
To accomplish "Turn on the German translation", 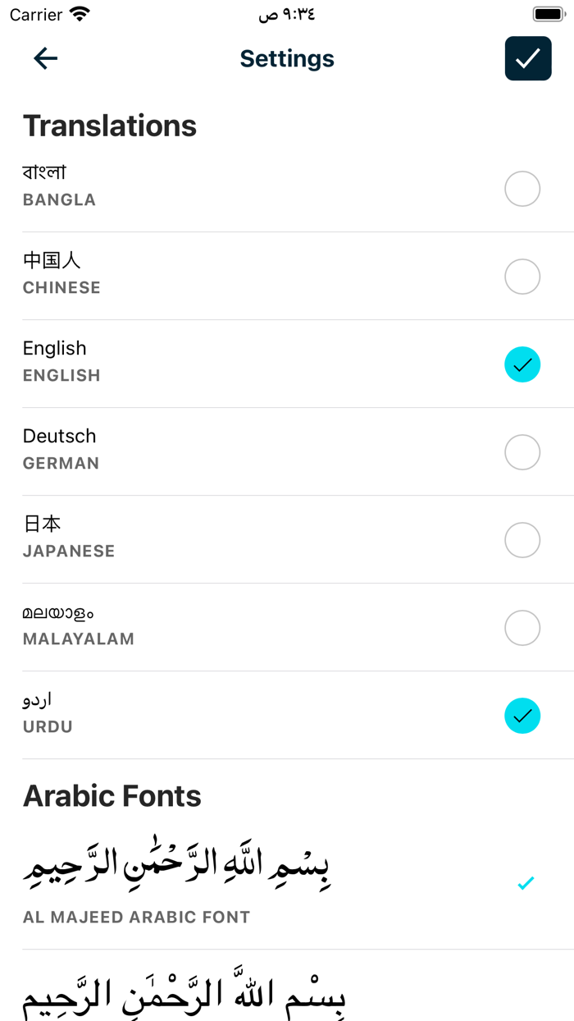I will (522, 452).
